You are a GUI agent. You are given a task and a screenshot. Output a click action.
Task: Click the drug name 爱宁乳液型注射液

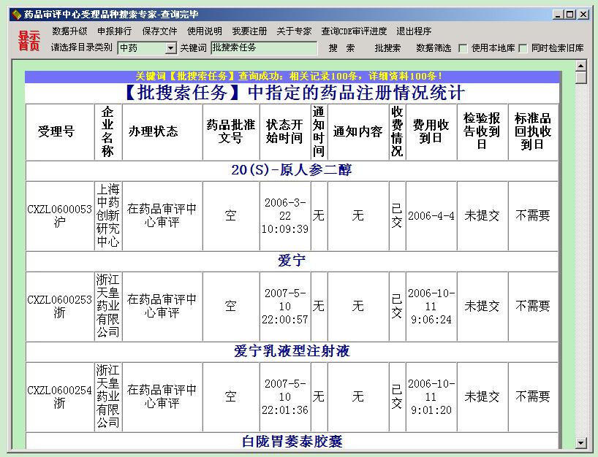[292, 351]
